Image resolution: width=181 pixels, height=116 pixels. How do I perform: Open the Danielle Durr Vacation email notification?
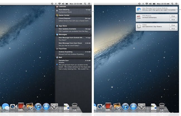click(74, 65)
